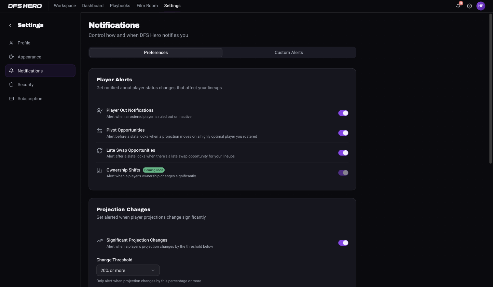Click the Appearance palette icon
Viewport: 493px width, 287px height.
[11, 57]
